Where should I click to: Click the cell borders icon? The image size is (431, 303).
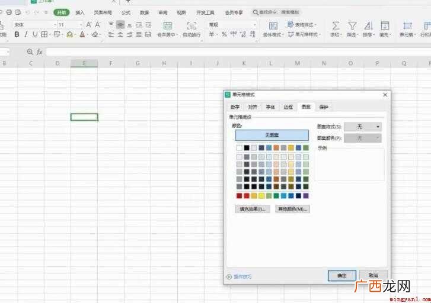(x=44, y=34)
